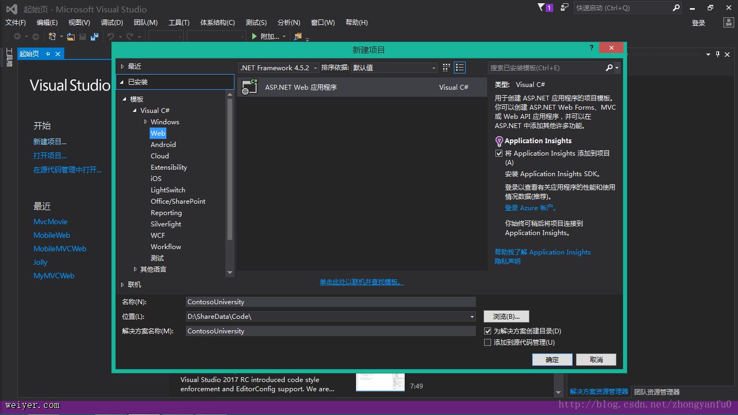Switch template view to small icons

(x=446, y=68)
